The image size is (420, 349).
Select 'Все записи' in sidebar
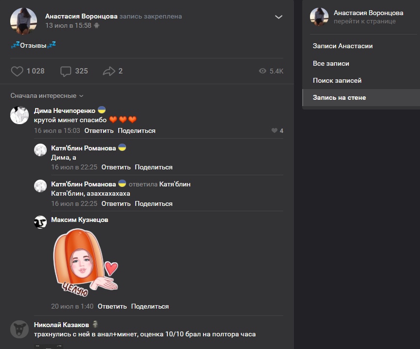tap(331, 63)
